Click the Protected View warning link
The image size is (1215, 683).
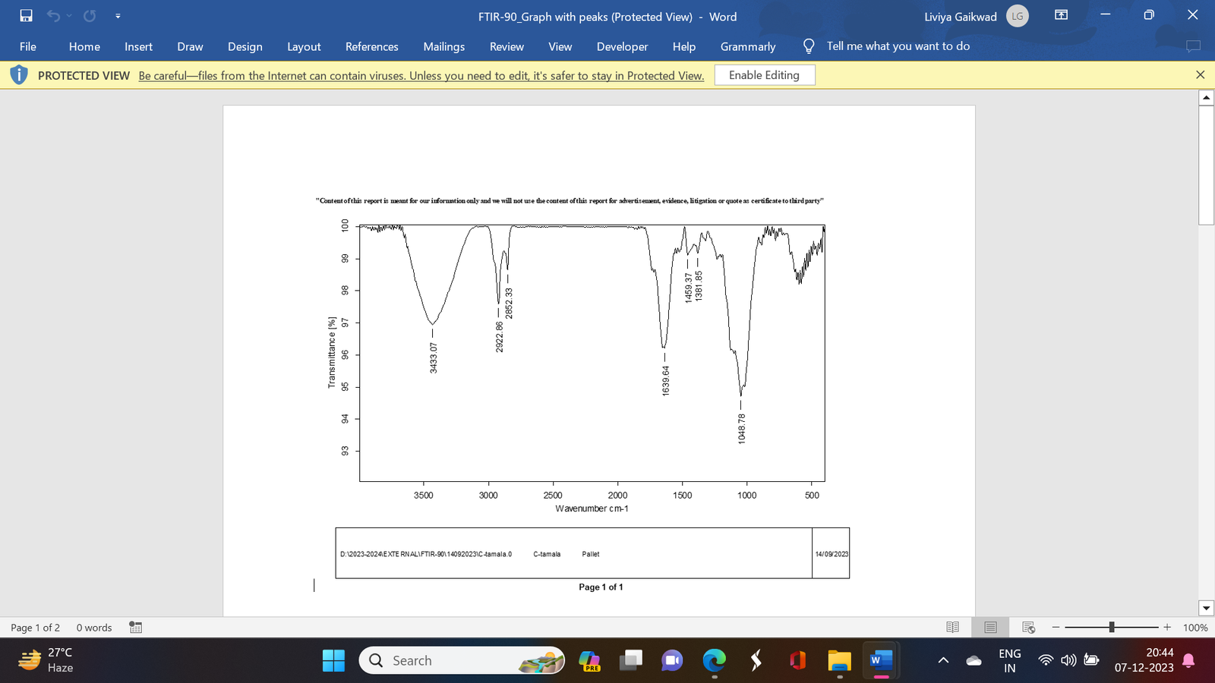421,76
